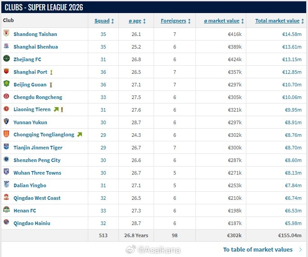This screenshot has height=257, width=308.
Task: Click the €424k average market value cell
Action: click(235, 59)
